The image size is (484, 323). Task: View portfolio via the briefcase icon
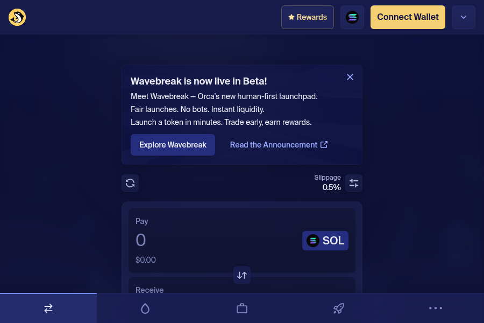click(242, 308)
